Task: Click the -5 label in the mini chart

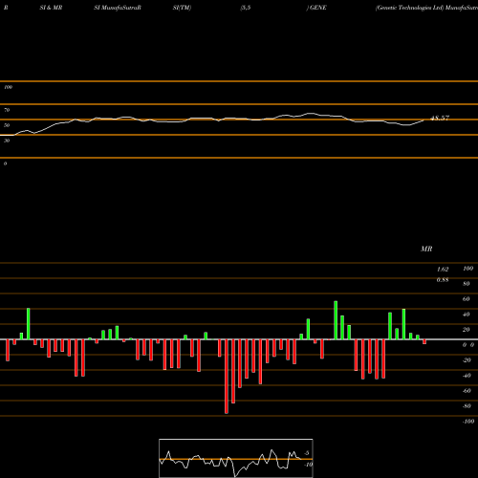Action: (306, 453)
